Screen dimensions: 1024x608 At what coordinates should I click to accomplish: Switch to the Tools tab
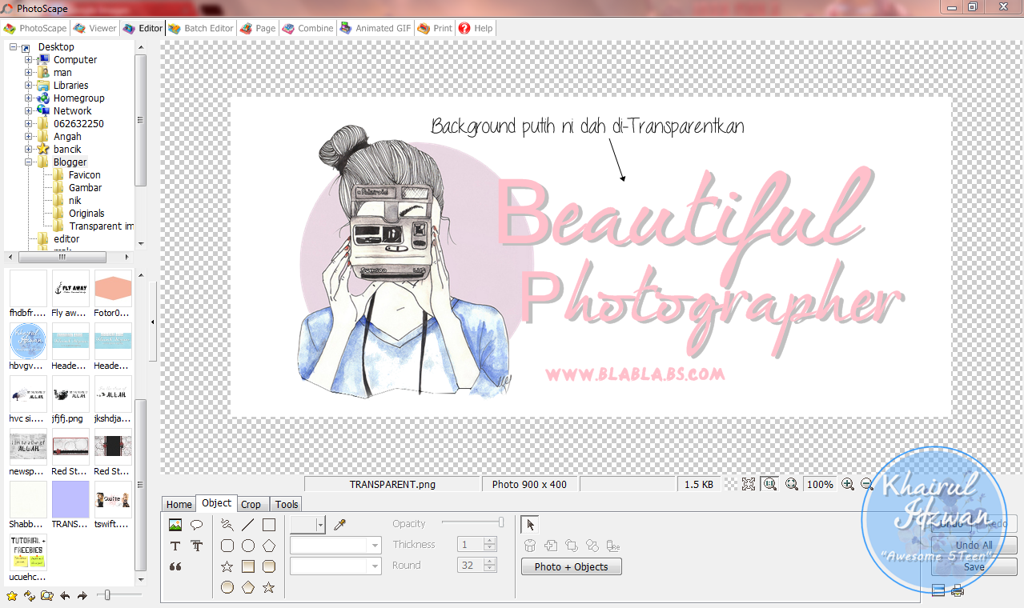pos(286,504)
